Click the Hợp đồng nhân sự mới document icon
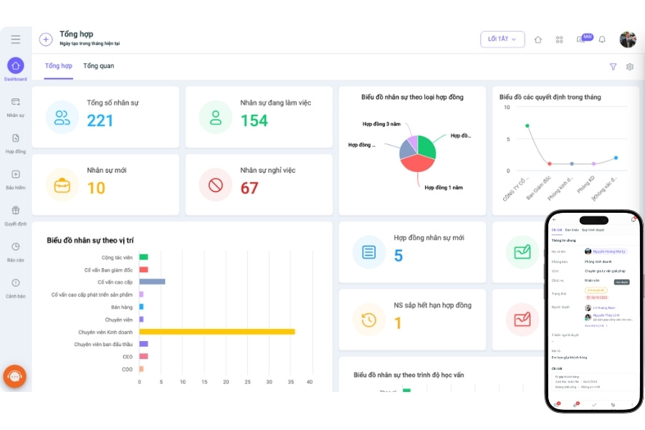 (x=369, y=252)
